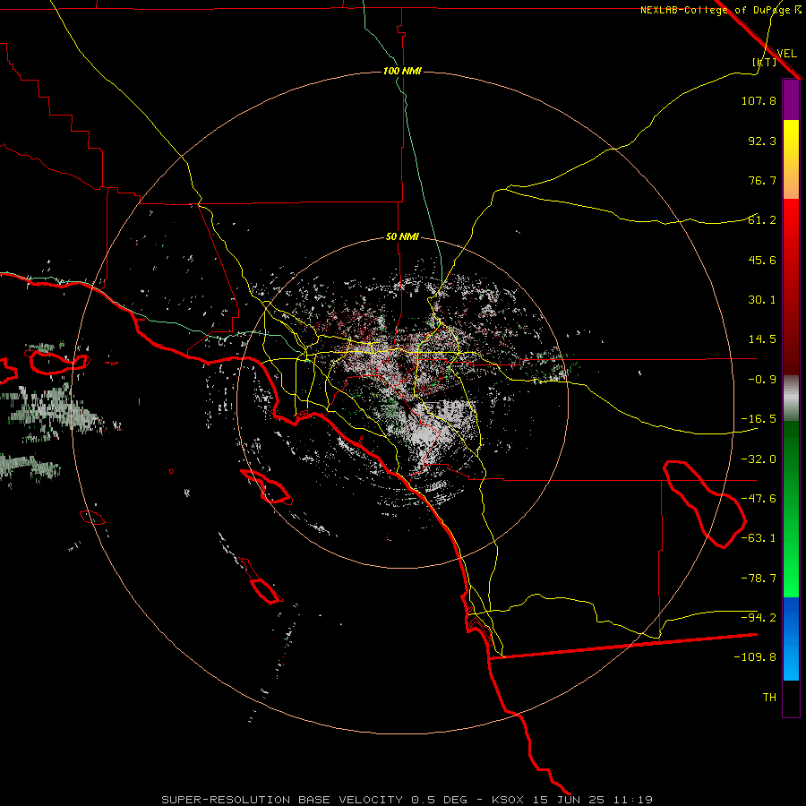Click the -78.7 scale value

click(759, 579)
